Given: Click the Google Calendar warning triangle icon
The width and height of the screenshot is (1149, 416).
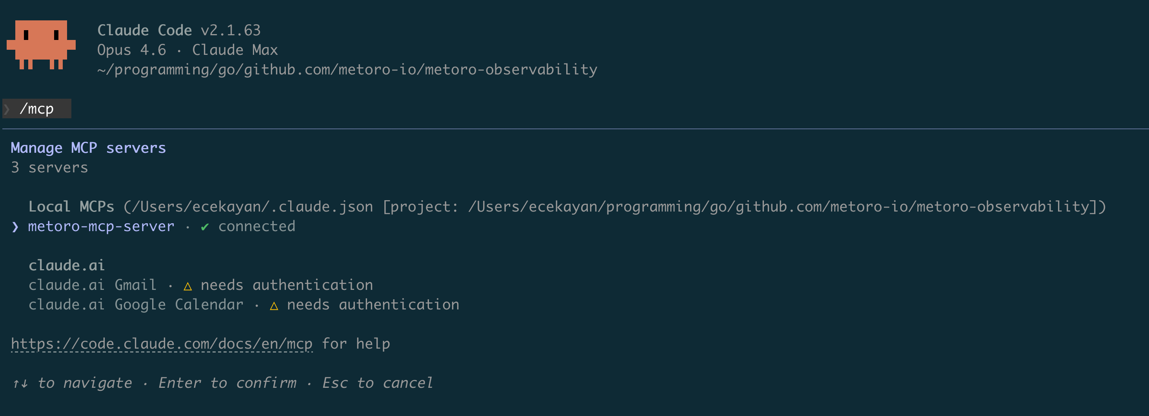Looking at the screenshot, I should [274, 306].
